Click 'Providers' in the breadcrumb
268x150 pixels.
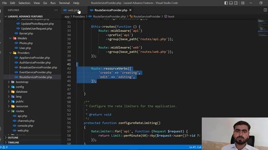pos(79,17)
